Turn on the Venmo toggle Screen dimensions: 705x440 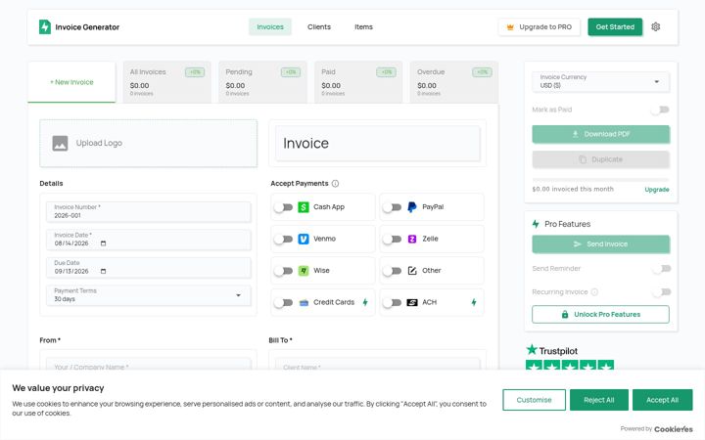(283, 239)
